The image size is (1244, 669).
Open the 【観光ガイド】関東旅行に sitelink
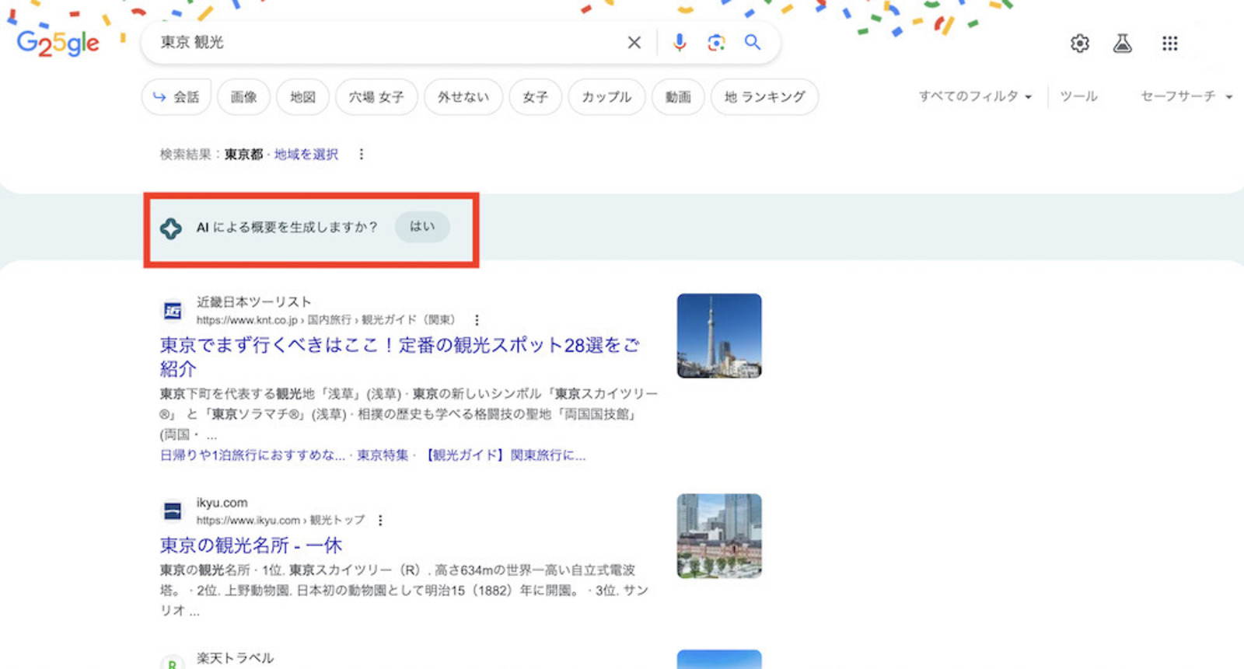coord(505,455)
